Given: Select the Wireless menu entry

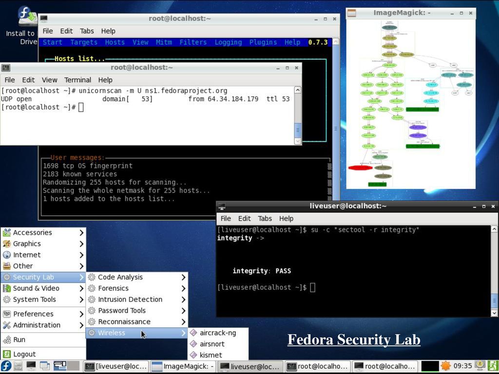Looking at the screenshot, I should (137, 333).
